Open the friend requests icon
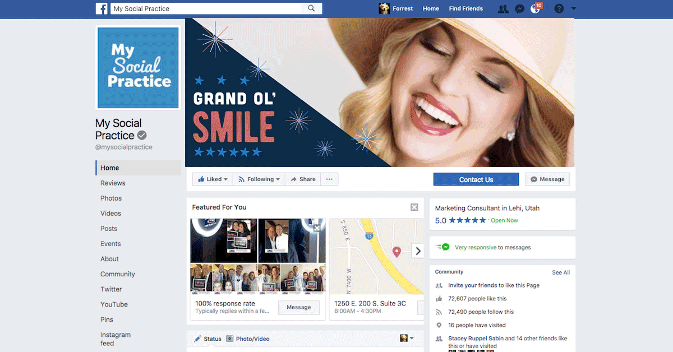Image resolution: width=673 pixels, height=352 pixels. 503,8
